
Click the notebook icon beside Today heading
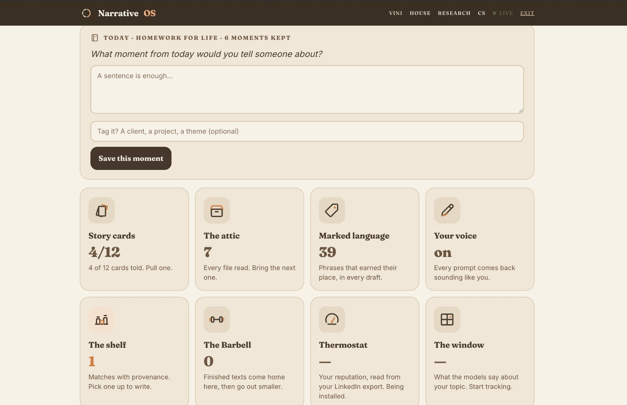95,38
